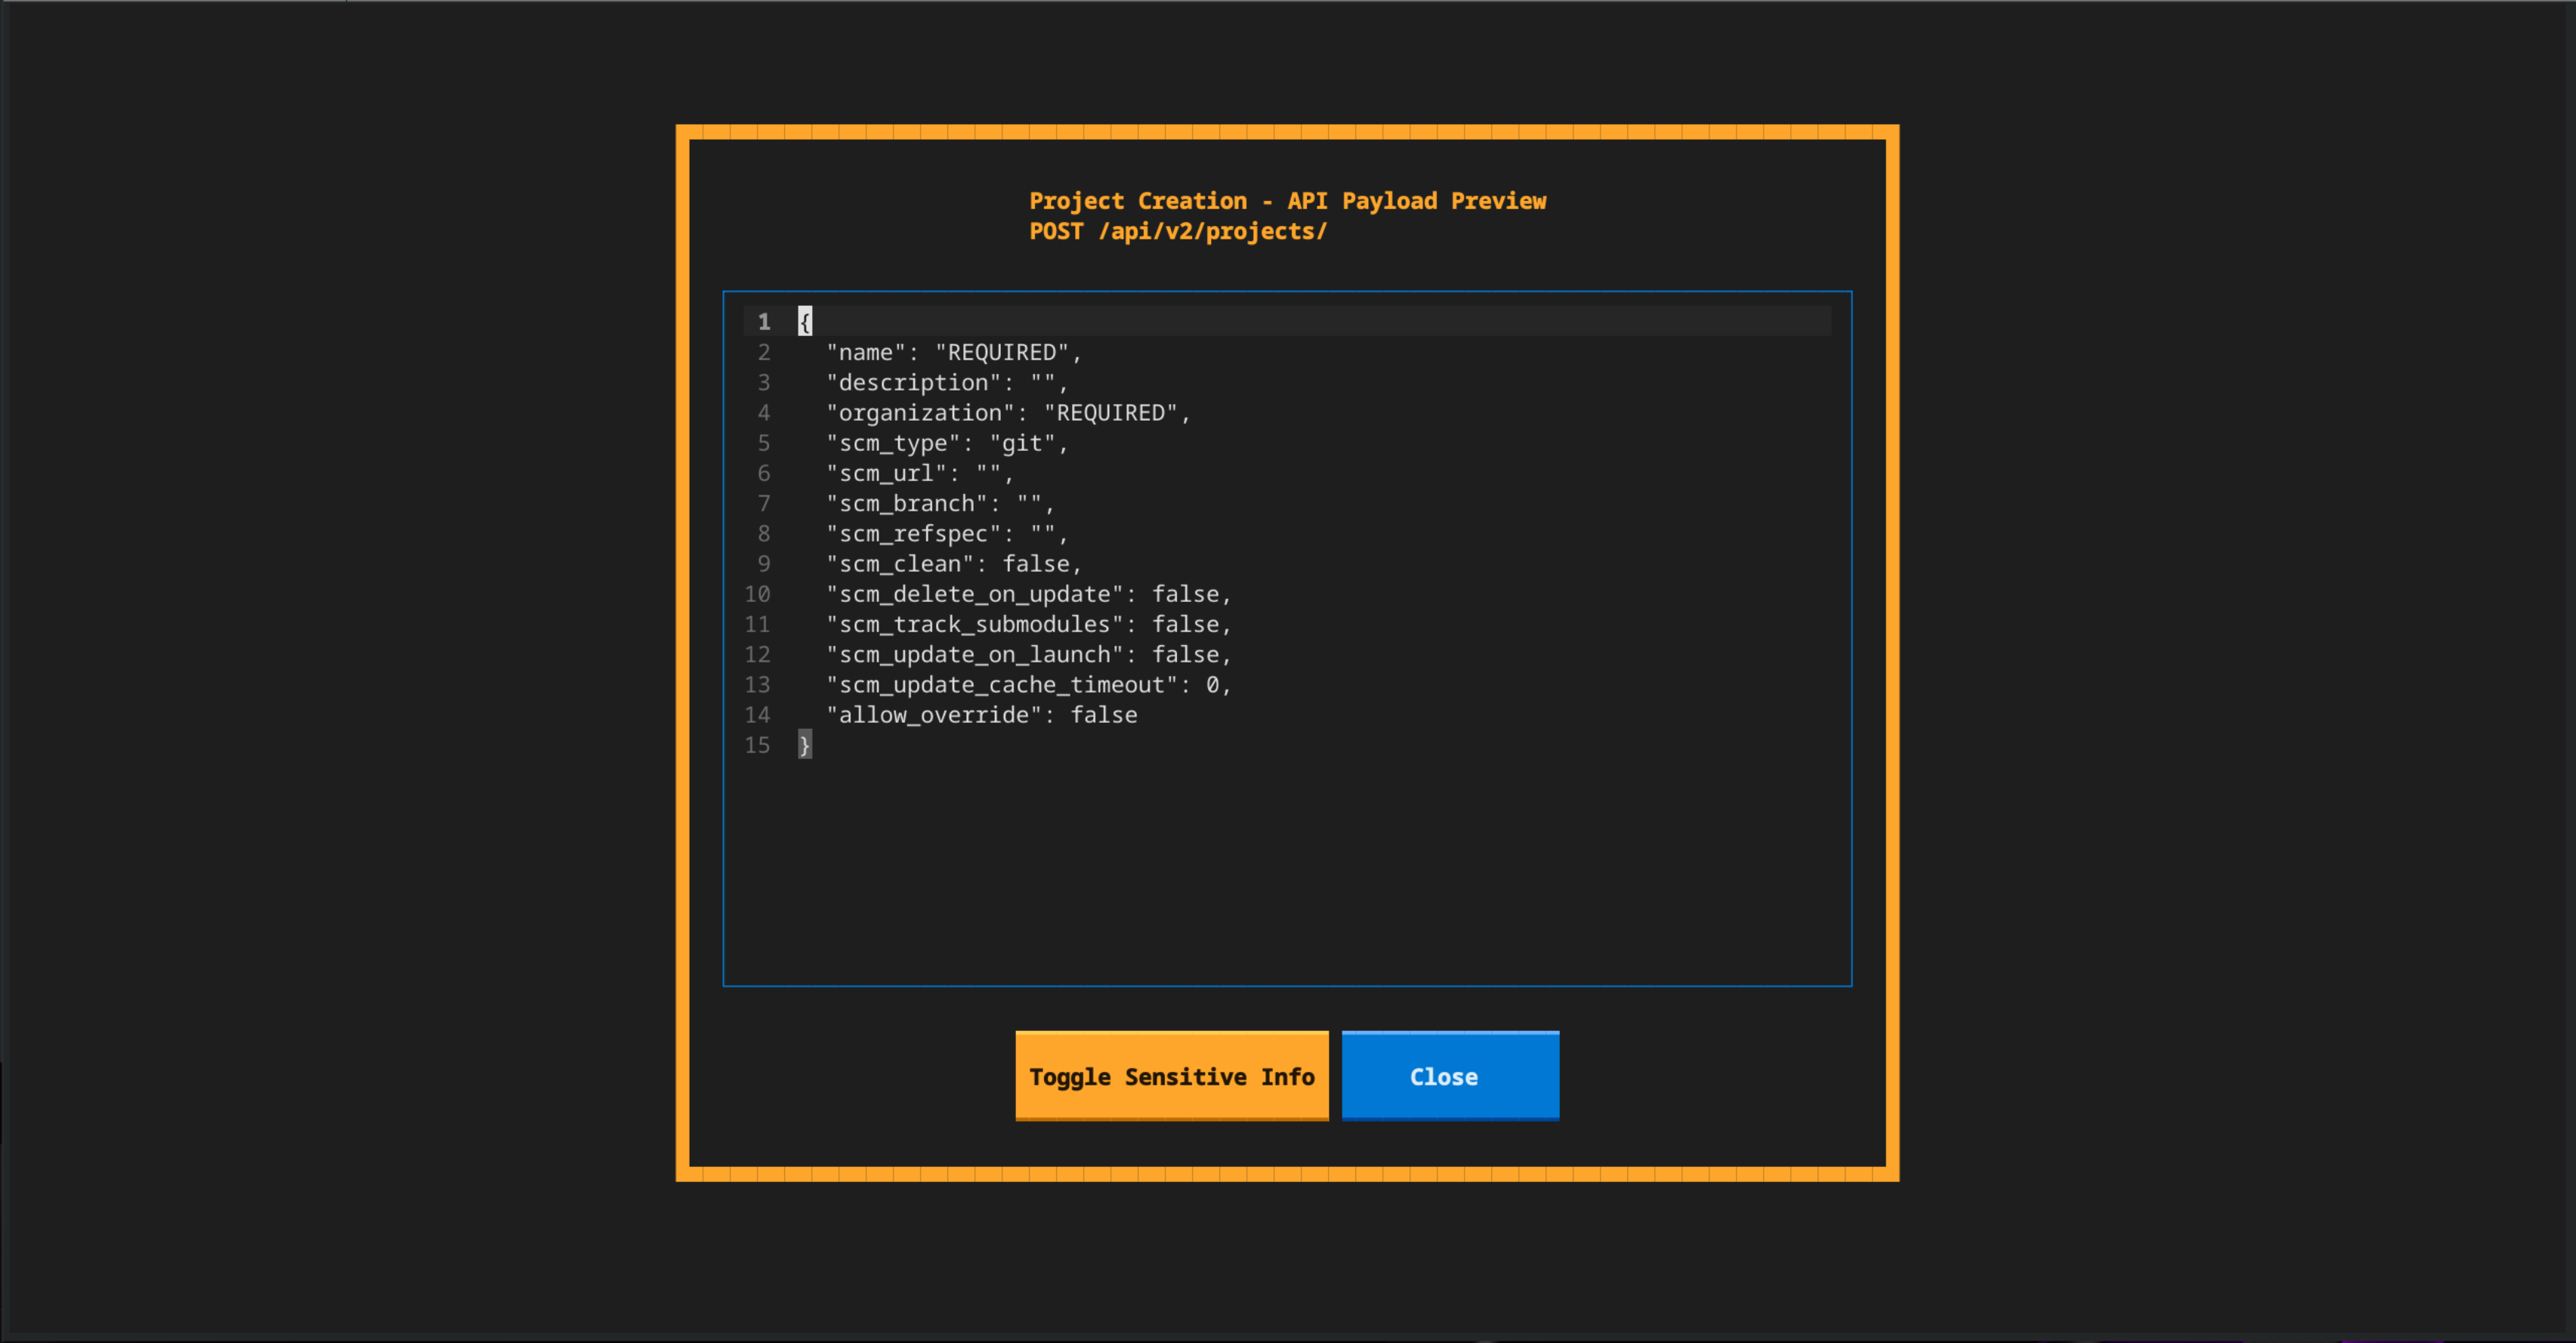Click the POST /api/v2/projects/ endpoint text

point(1178,231)
